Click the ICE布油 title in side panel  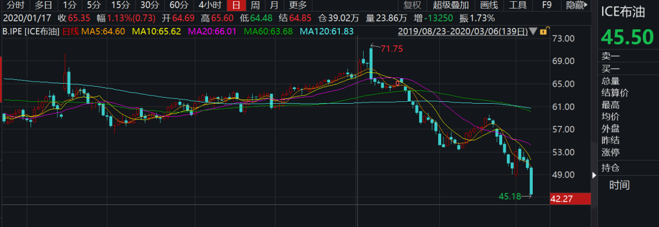pos(623,12)
